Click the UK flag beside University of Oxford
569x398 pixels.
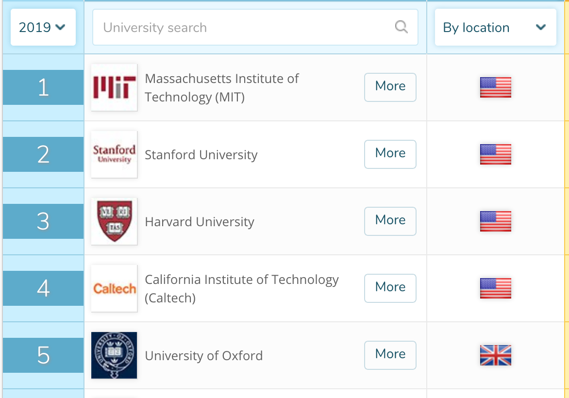pyautogui.click(x=495, y=355)
